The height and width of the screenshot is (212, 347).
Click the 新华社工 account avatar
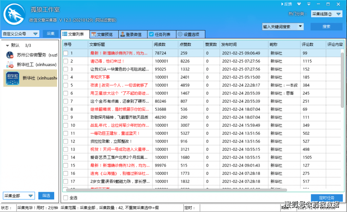(x=9, y=65)
